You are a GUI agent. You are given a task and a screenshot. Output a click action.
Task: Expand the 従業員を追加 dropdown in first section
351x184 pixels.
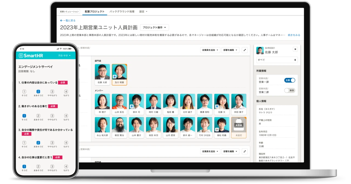pyautogui.click(x=210, y=50)
